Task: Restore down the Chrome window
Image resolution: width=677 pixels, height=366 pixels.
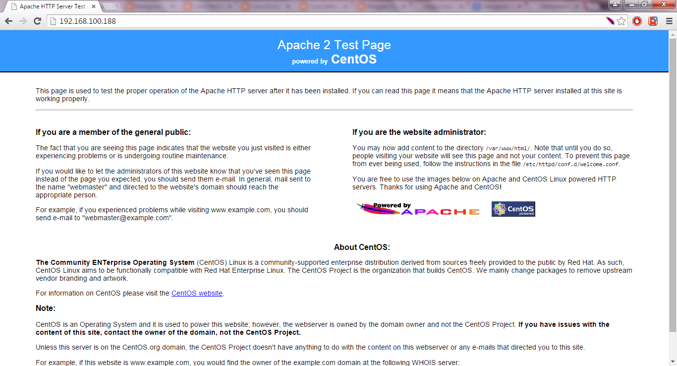Action: click(645, 4)
